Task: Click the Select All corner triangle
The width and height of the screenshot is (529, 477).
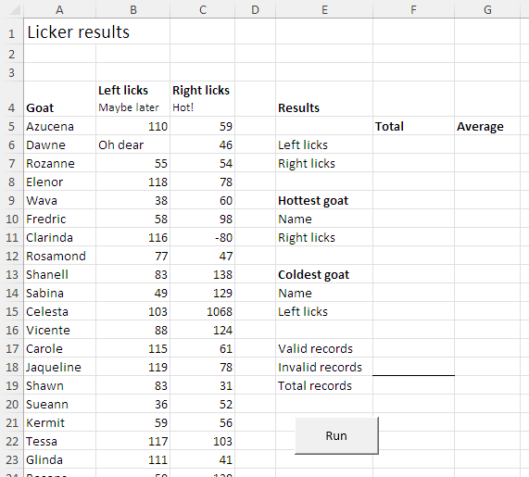Action: click(x=15, y=10)
